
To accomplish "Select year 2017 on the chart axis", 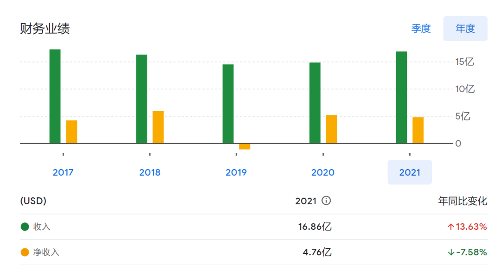I will coord(63,172).
